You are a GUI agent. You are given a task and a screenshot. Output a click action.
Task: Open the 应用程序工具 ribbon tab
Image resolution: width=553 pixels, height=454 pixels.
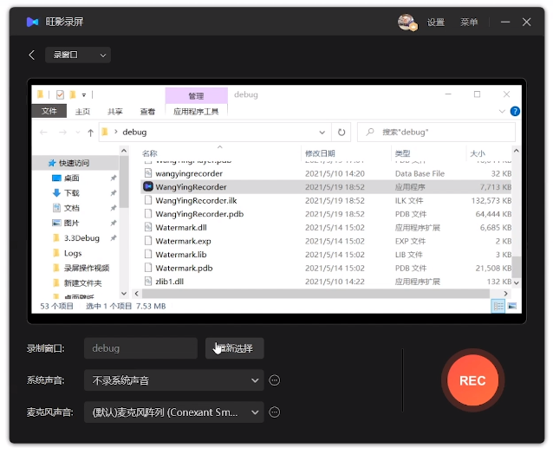coord(196,112)
